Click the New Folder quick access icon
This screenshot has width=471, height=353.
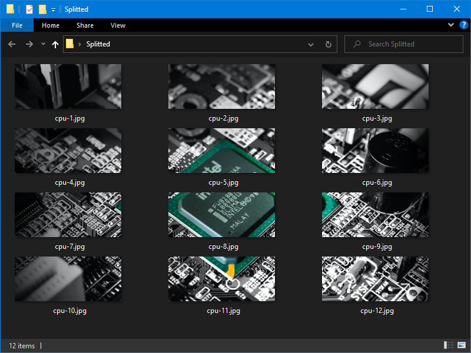coord(41,9)
